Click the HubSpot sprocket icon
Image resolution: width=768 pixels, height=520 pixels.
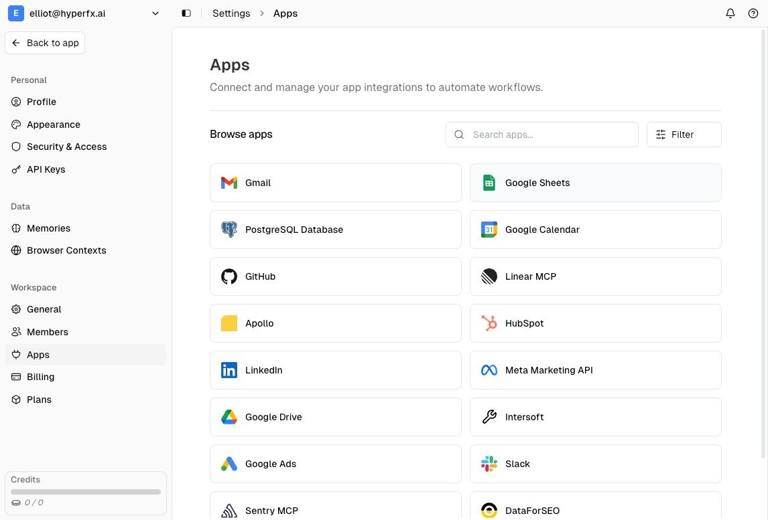[x=489, y=323]
